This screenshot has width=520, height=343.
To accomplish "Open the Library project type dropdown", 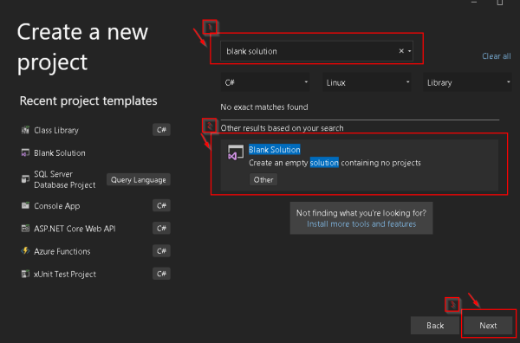I will pos(467,82).
